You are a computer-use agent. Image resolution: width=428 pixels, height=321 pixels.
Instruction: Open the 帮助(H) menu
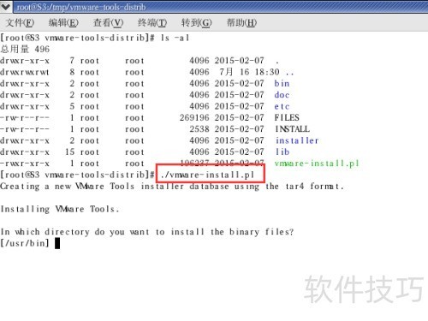(x=241, y=22)
